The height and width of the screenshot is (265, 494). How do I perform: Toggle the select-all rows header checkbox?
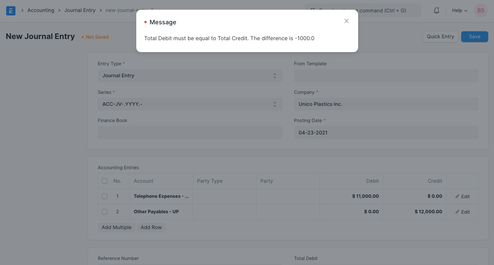[x=105, y=181]
